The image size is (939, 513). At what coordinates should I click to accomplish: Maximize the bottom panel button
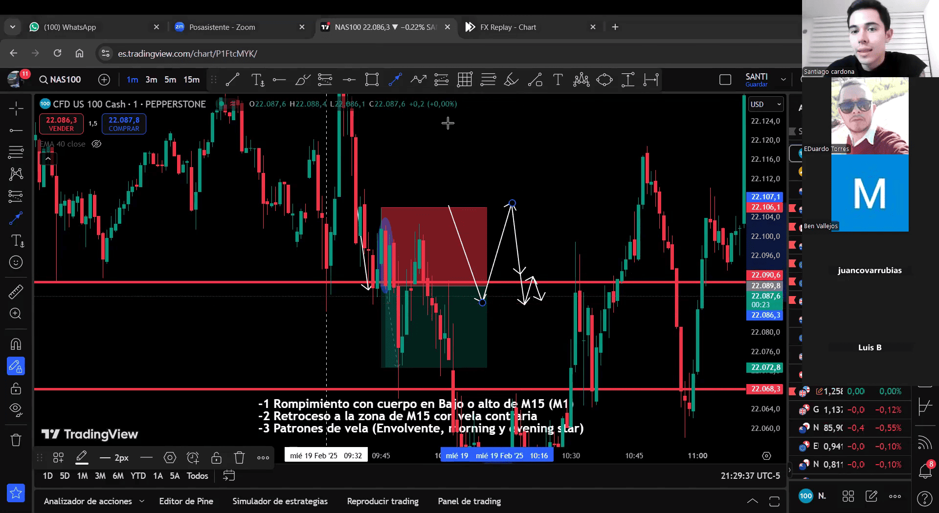coord(774,501)
